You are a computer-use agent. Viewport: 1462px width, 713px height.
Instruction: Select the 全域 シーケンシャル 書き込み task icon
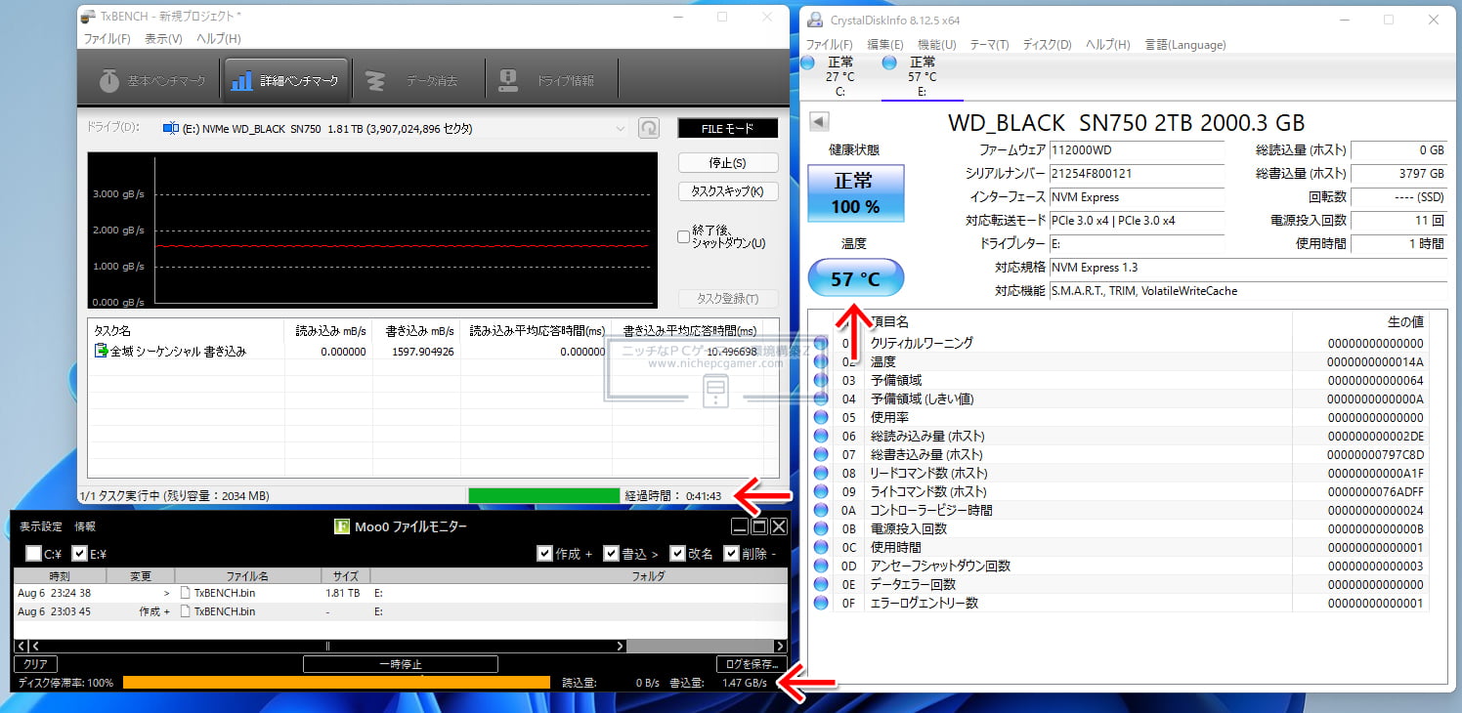[101, 351]
